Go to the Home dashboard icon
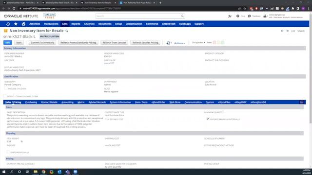312x175 pixels. (x=23, y=24)
